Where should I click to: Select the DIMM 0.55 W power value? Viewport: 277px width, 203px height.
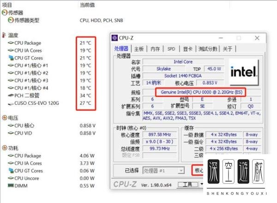coord(87,186)
